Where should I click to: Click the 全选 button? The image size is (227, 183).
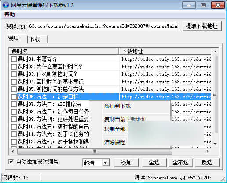pos(154,162)
